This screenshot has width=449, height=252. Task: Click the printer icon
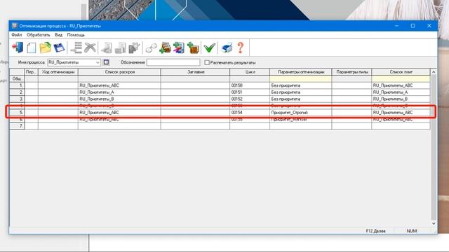tap(227, 48)
